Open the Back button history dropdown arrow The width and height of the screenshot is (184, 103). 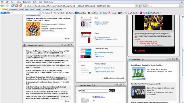(5, 6)
